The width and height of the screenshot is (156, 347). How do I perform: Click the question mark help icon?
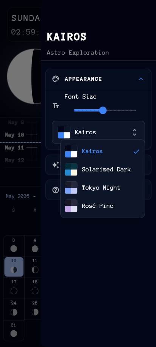pos(56,190)
